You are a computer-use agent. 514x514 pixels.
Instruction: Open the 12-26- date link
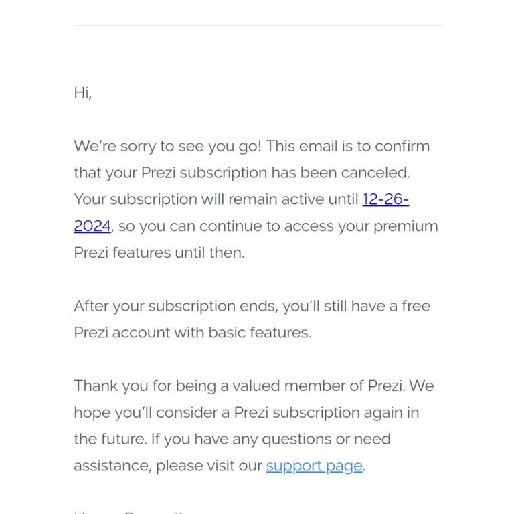[385, 199]
